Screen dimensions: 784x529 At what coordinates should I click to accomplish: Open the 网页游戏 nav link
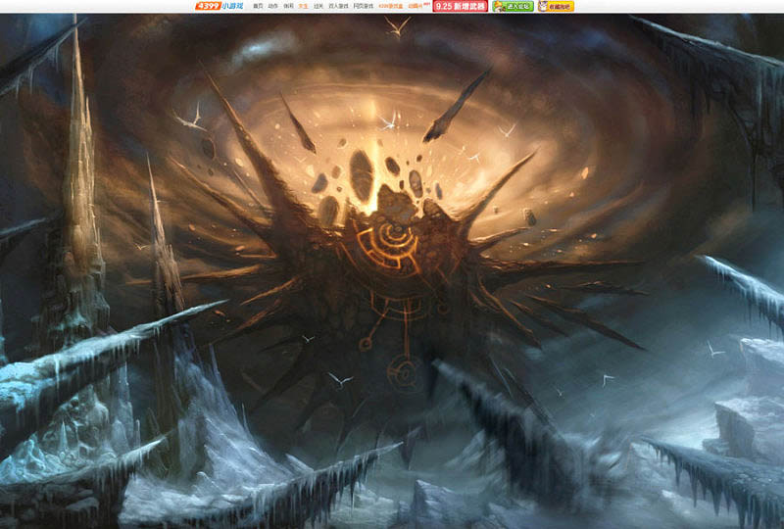[x=364, y=6]
